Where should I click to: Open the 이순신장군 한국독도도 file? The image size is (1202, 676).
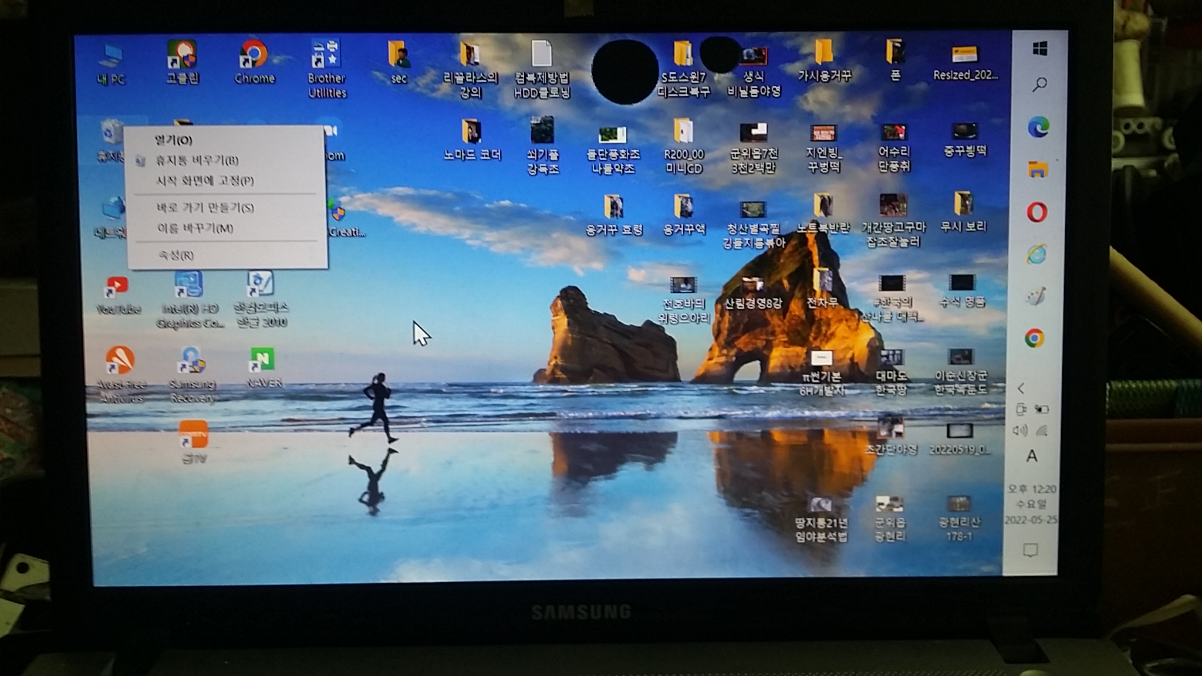coord(961,372)
